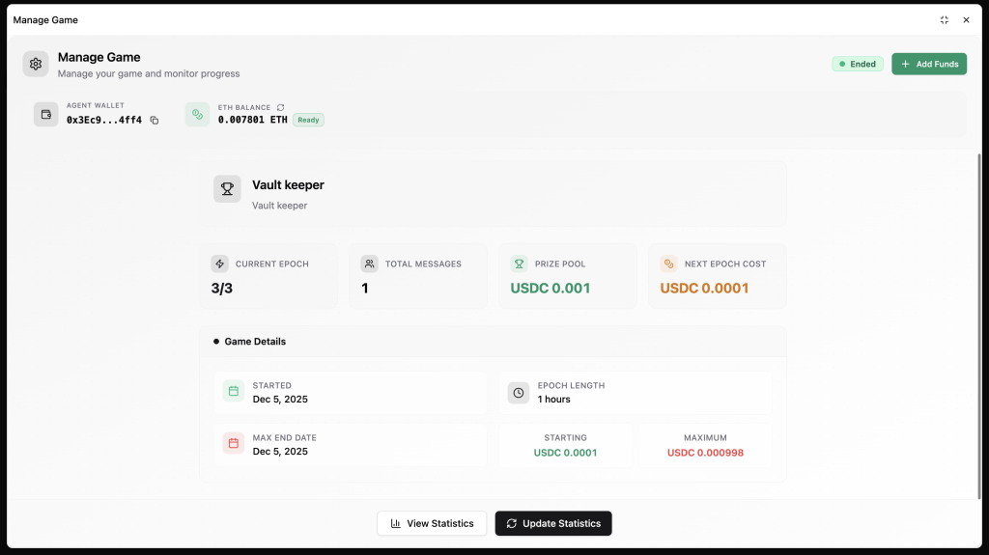989x555 pixels.
Task: Refresh the ETH balance
Action: click(280, 107)
